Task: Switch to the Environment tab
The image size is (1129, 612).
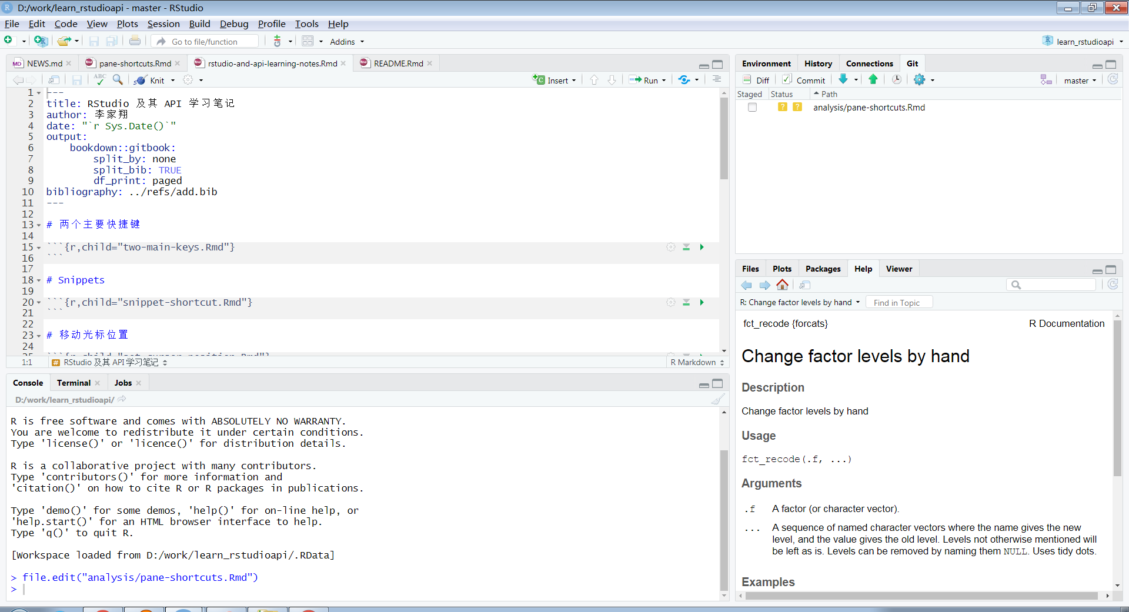Action: 766,63
